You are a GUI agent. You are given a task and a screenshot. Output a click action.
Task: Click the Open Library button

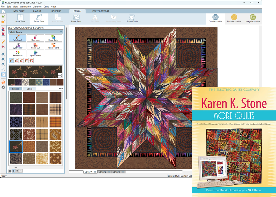pyautogui.click(x=35, y=53)
